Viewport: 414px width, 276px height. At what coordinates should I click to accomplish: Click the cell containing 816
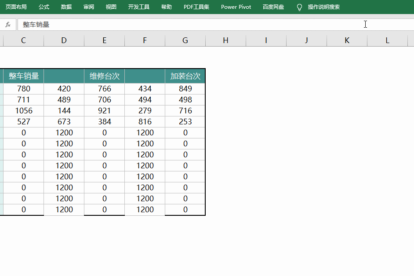[145, 122]
